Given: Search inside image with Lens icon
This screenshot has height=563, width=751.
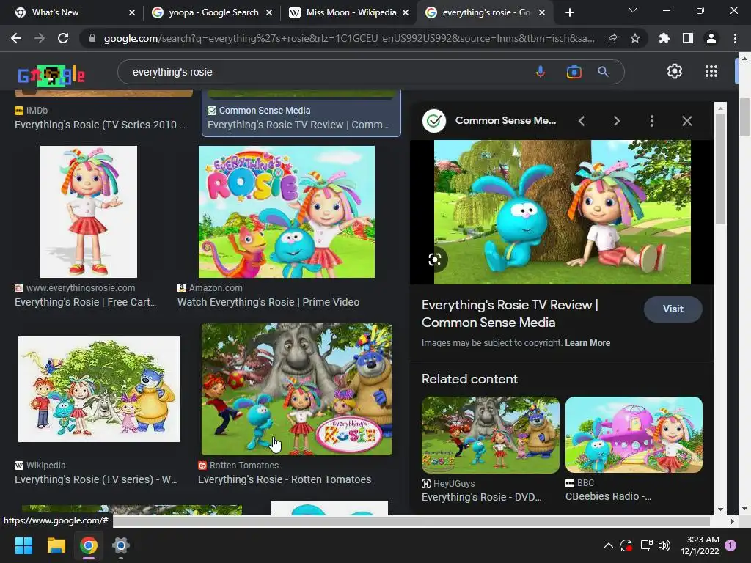Looking at the screenshot, I should point(435,260).
